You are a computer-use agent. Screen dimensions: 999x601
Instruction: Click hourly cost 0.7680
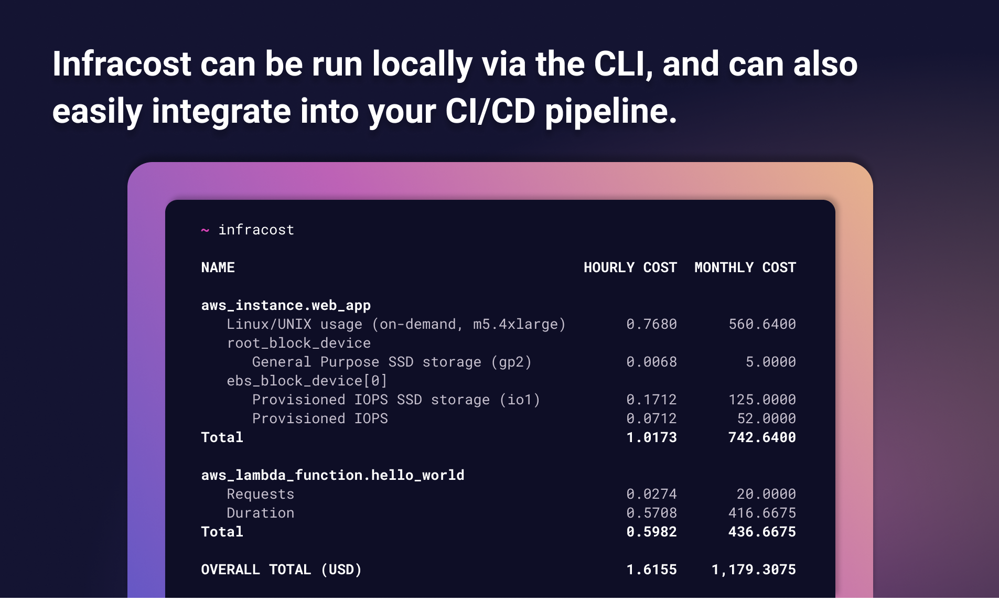click(652, 324)
